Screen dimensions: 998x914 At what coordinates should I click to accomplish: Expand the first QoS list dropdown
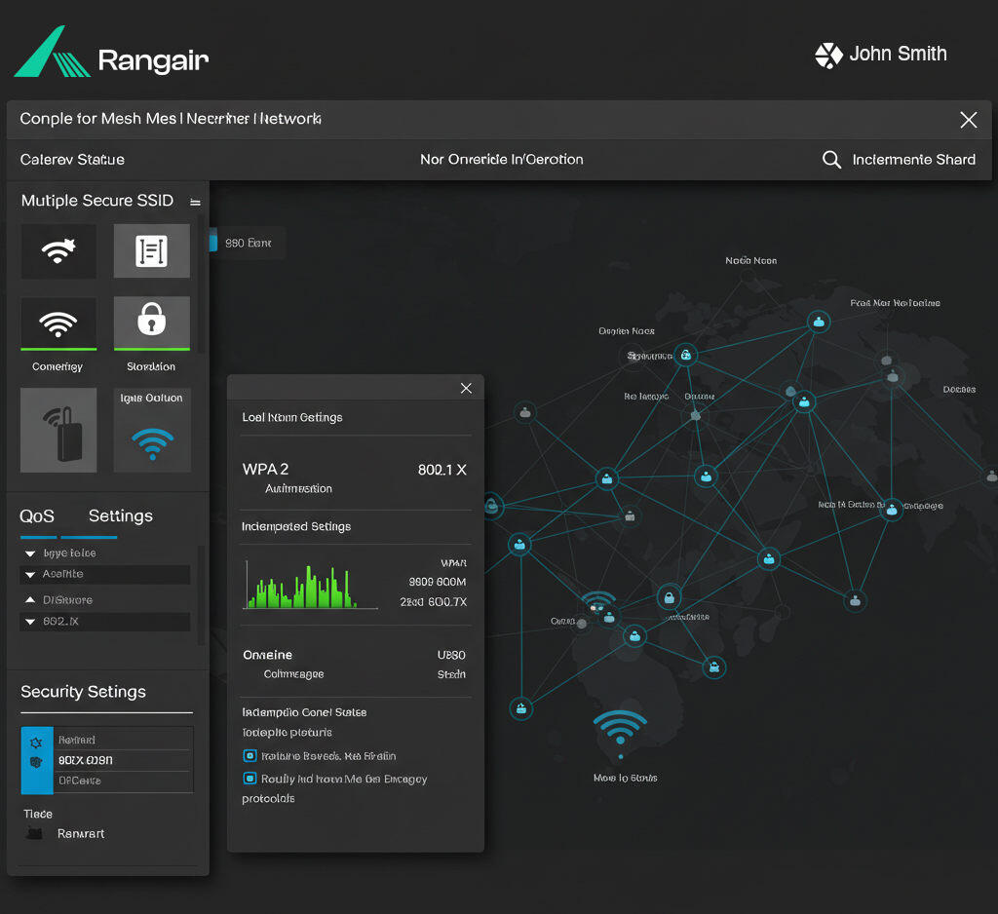[x=31, y=553]
